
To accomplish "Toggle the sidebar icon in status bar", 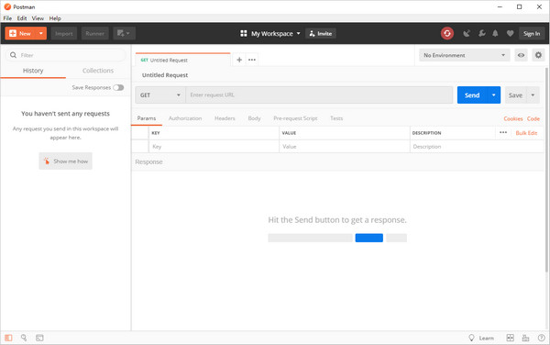I will pyautogui.click(x=8, y=338).
